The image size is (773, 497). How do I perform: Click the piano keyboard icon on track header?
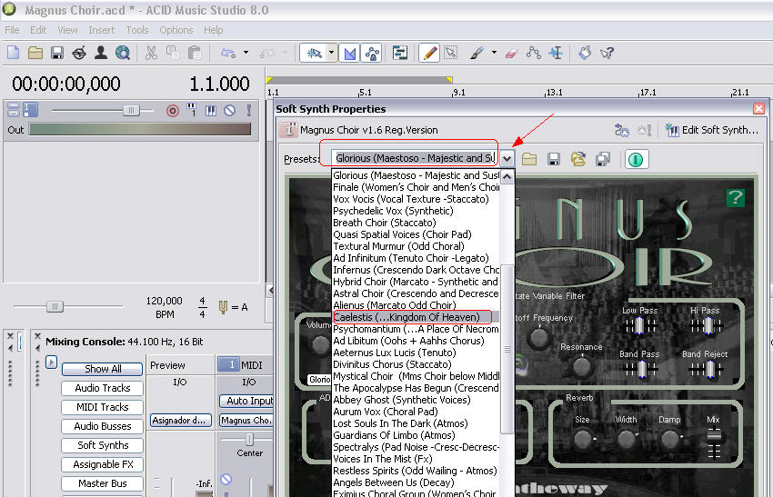pos(211,110)
